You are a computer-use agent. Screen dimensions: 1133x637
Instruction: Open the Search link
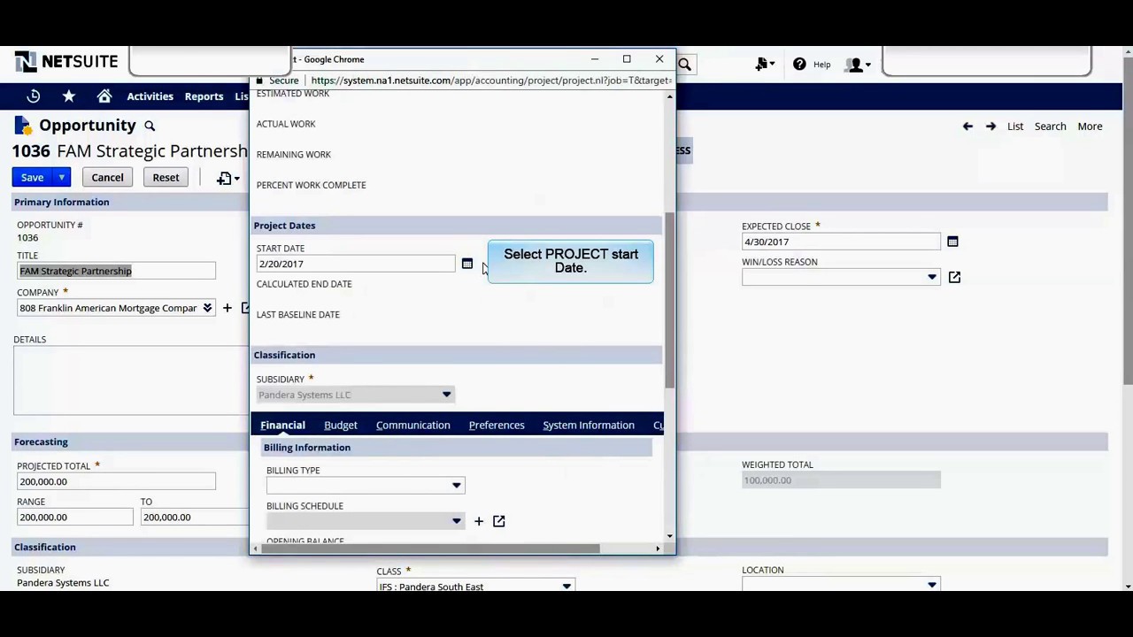coord(1051,127)
